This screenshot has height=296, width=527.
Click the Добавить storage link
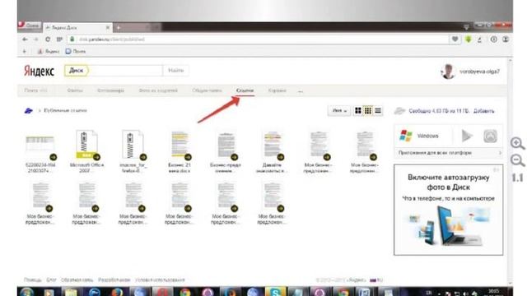coord(483,111)
